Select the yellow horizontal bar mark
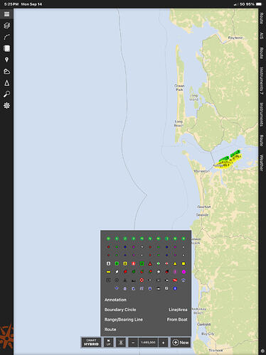This screenshot has width=266, height=355. coord(108,272)
